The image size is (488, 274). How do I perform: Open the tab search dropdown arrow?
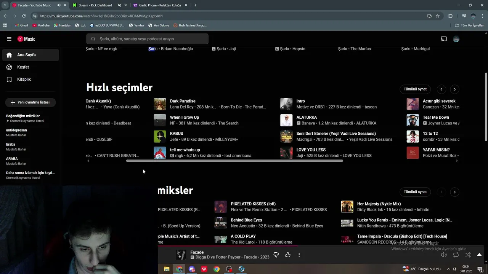pos(5,5)
